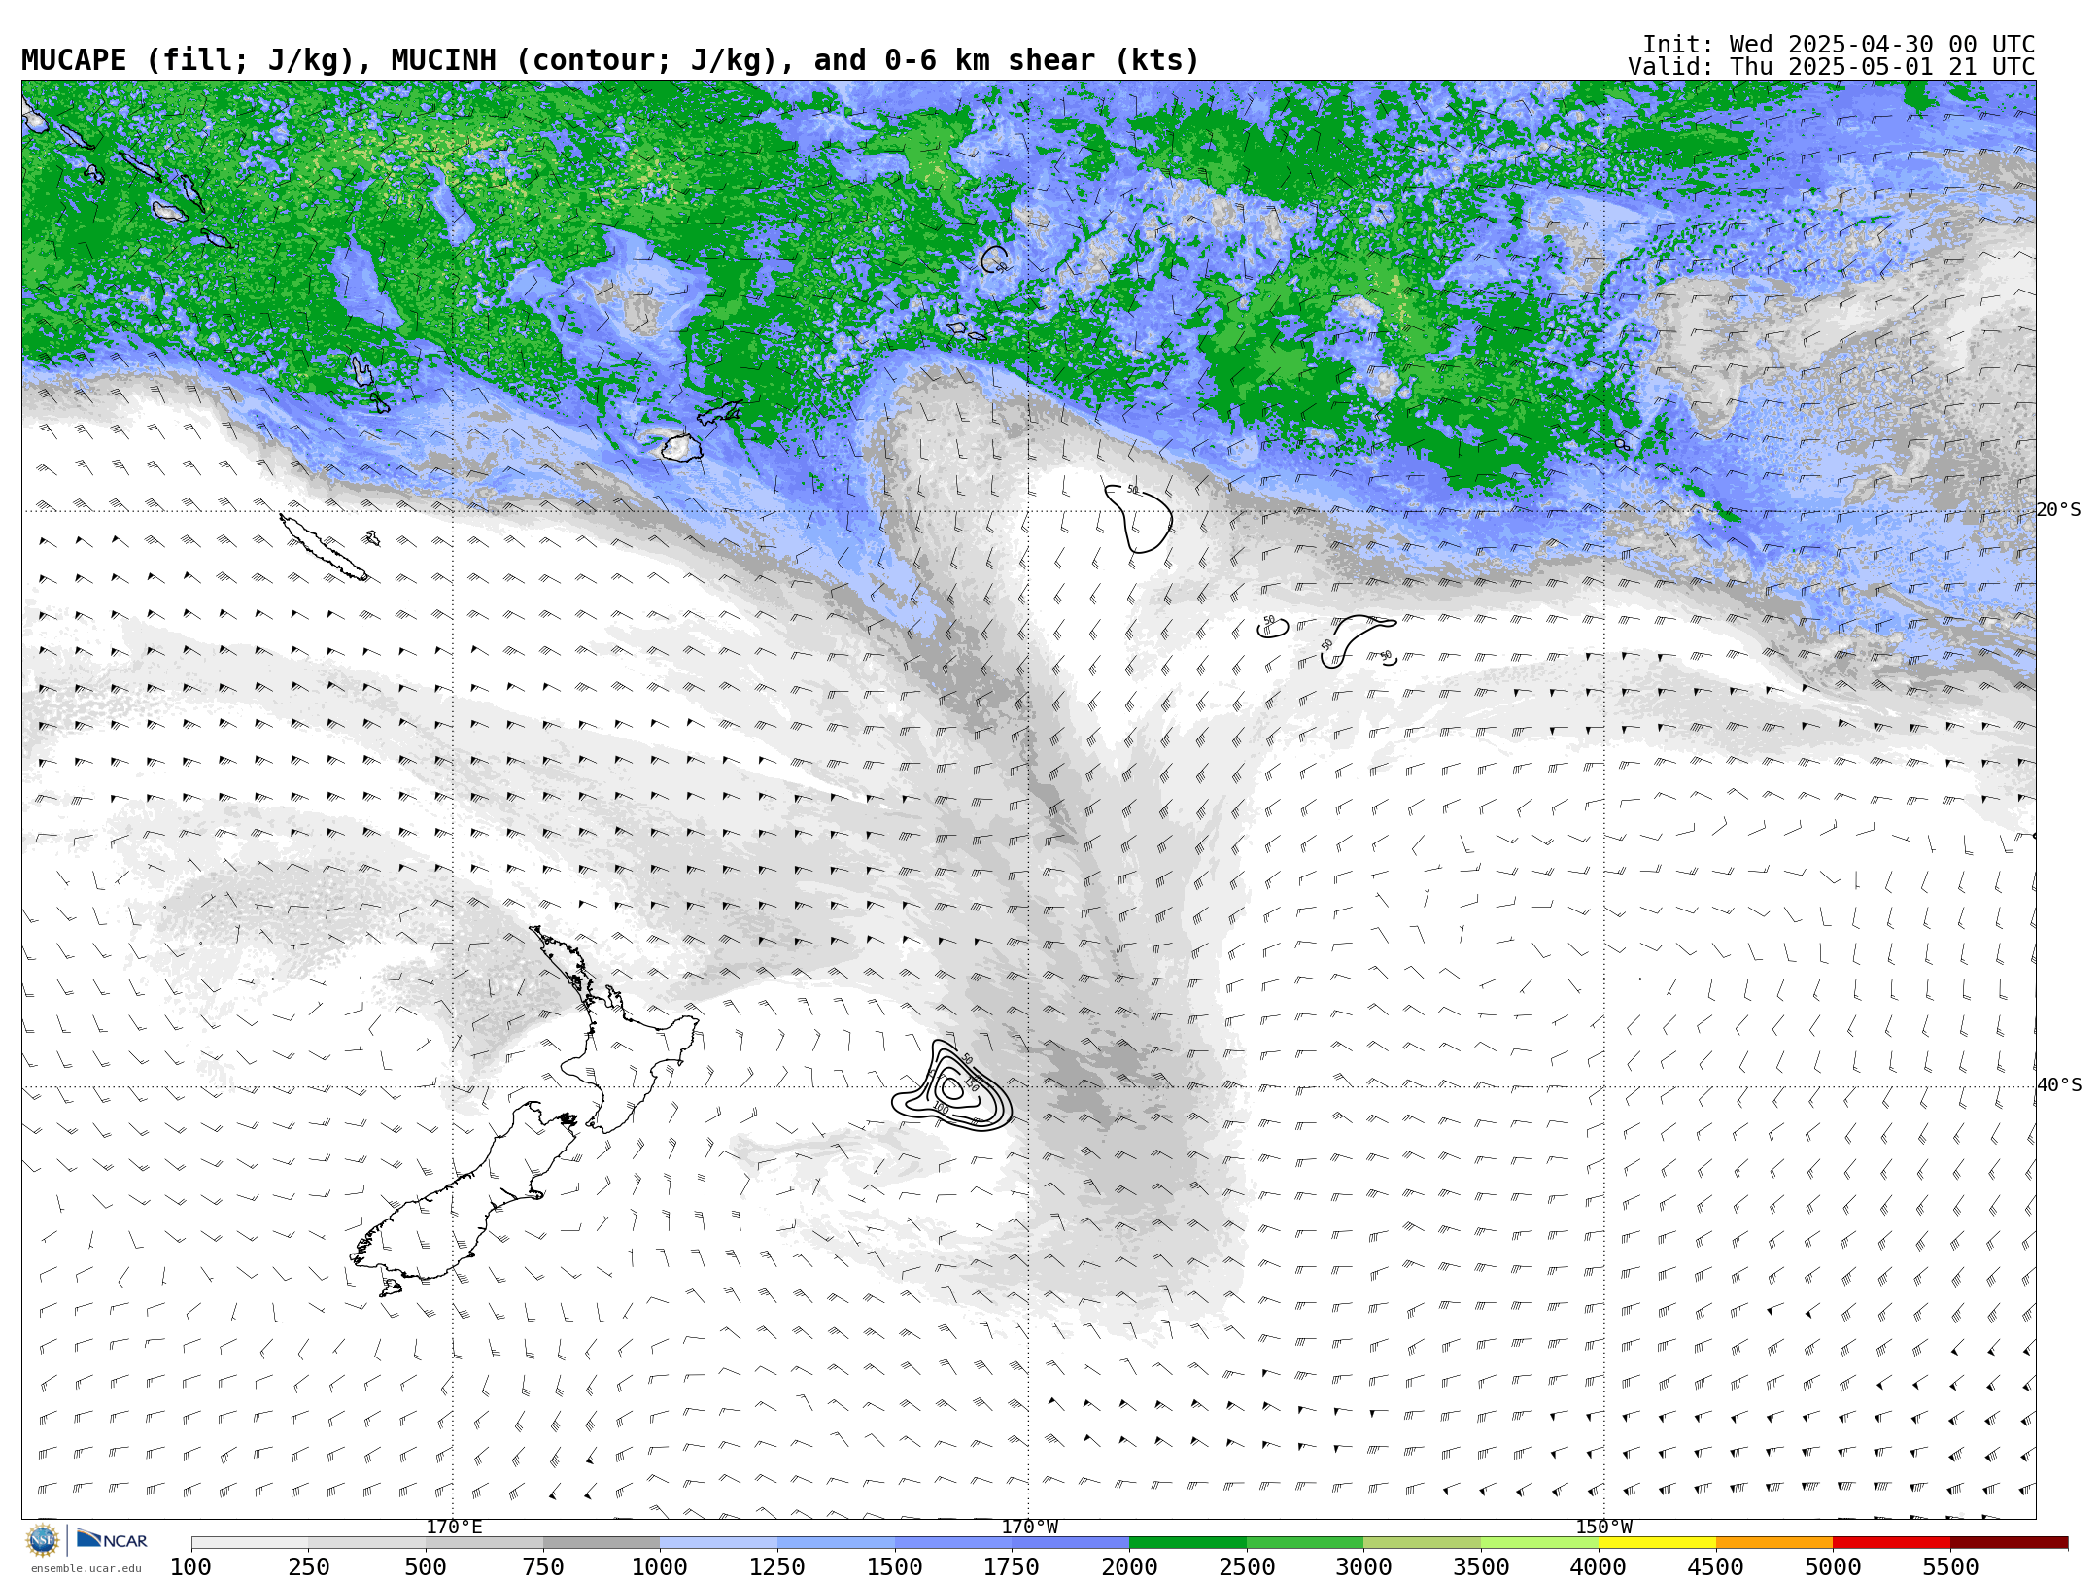Pick the dark green 2000-2500 colorbar swatch
The width and height of the screenshot is (2099, 1580).
coord(1187,1542)
